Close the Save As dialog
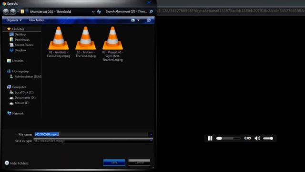The width and height of the screenshot is (305, 172). pyautogui.click(x=149, y=3)
